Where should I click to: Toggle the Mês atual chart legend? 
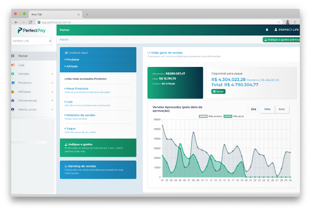[x=234, y=116]
